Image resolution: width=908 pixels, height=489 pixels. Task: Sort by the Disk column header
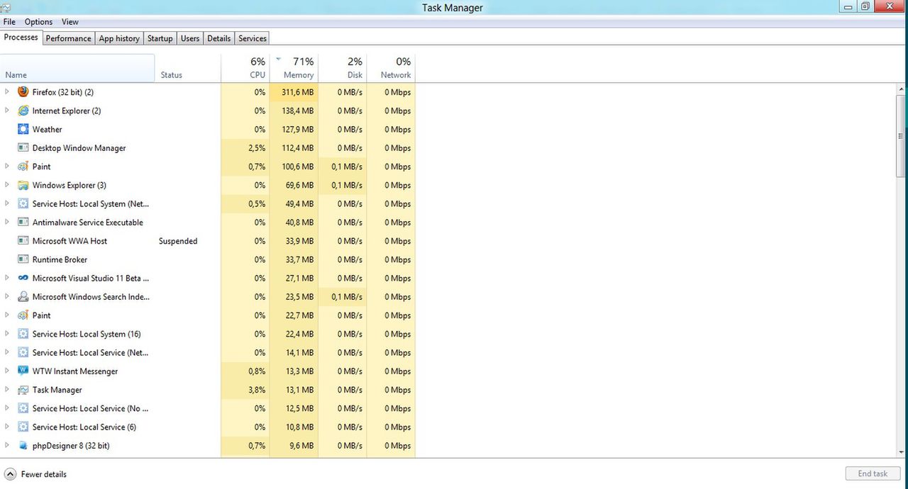tap(343, 68)
